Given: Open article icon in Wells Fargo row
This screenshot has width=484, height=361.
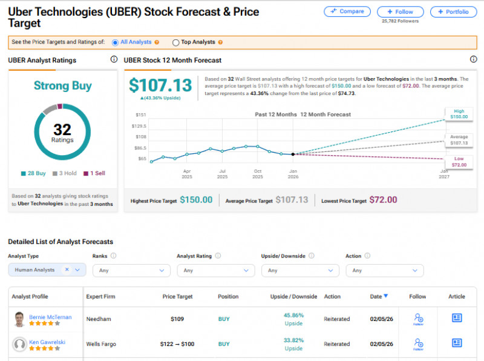Looking at the screenshot, I should (457, 344).
